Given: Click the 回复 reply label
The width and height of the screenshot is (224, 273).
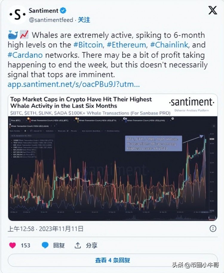Looking at the screenshot, I should tap(59, 245).
